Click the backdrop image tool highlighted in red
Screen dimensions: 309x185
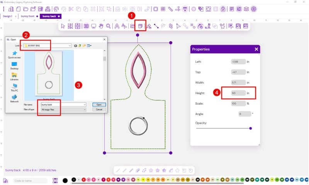pyautogui.click(x=140, y=26)
